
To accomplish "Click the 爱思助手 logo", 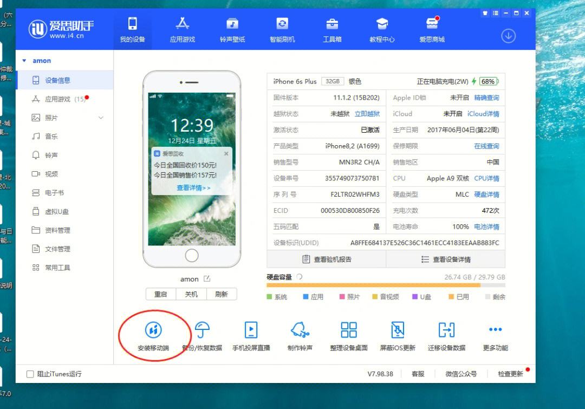I will pyautogui.click(x=61, y=29).
